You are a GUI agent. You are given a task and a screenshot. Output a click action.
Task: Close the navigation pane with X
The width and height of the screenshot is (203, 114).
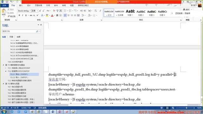point(41,25)
